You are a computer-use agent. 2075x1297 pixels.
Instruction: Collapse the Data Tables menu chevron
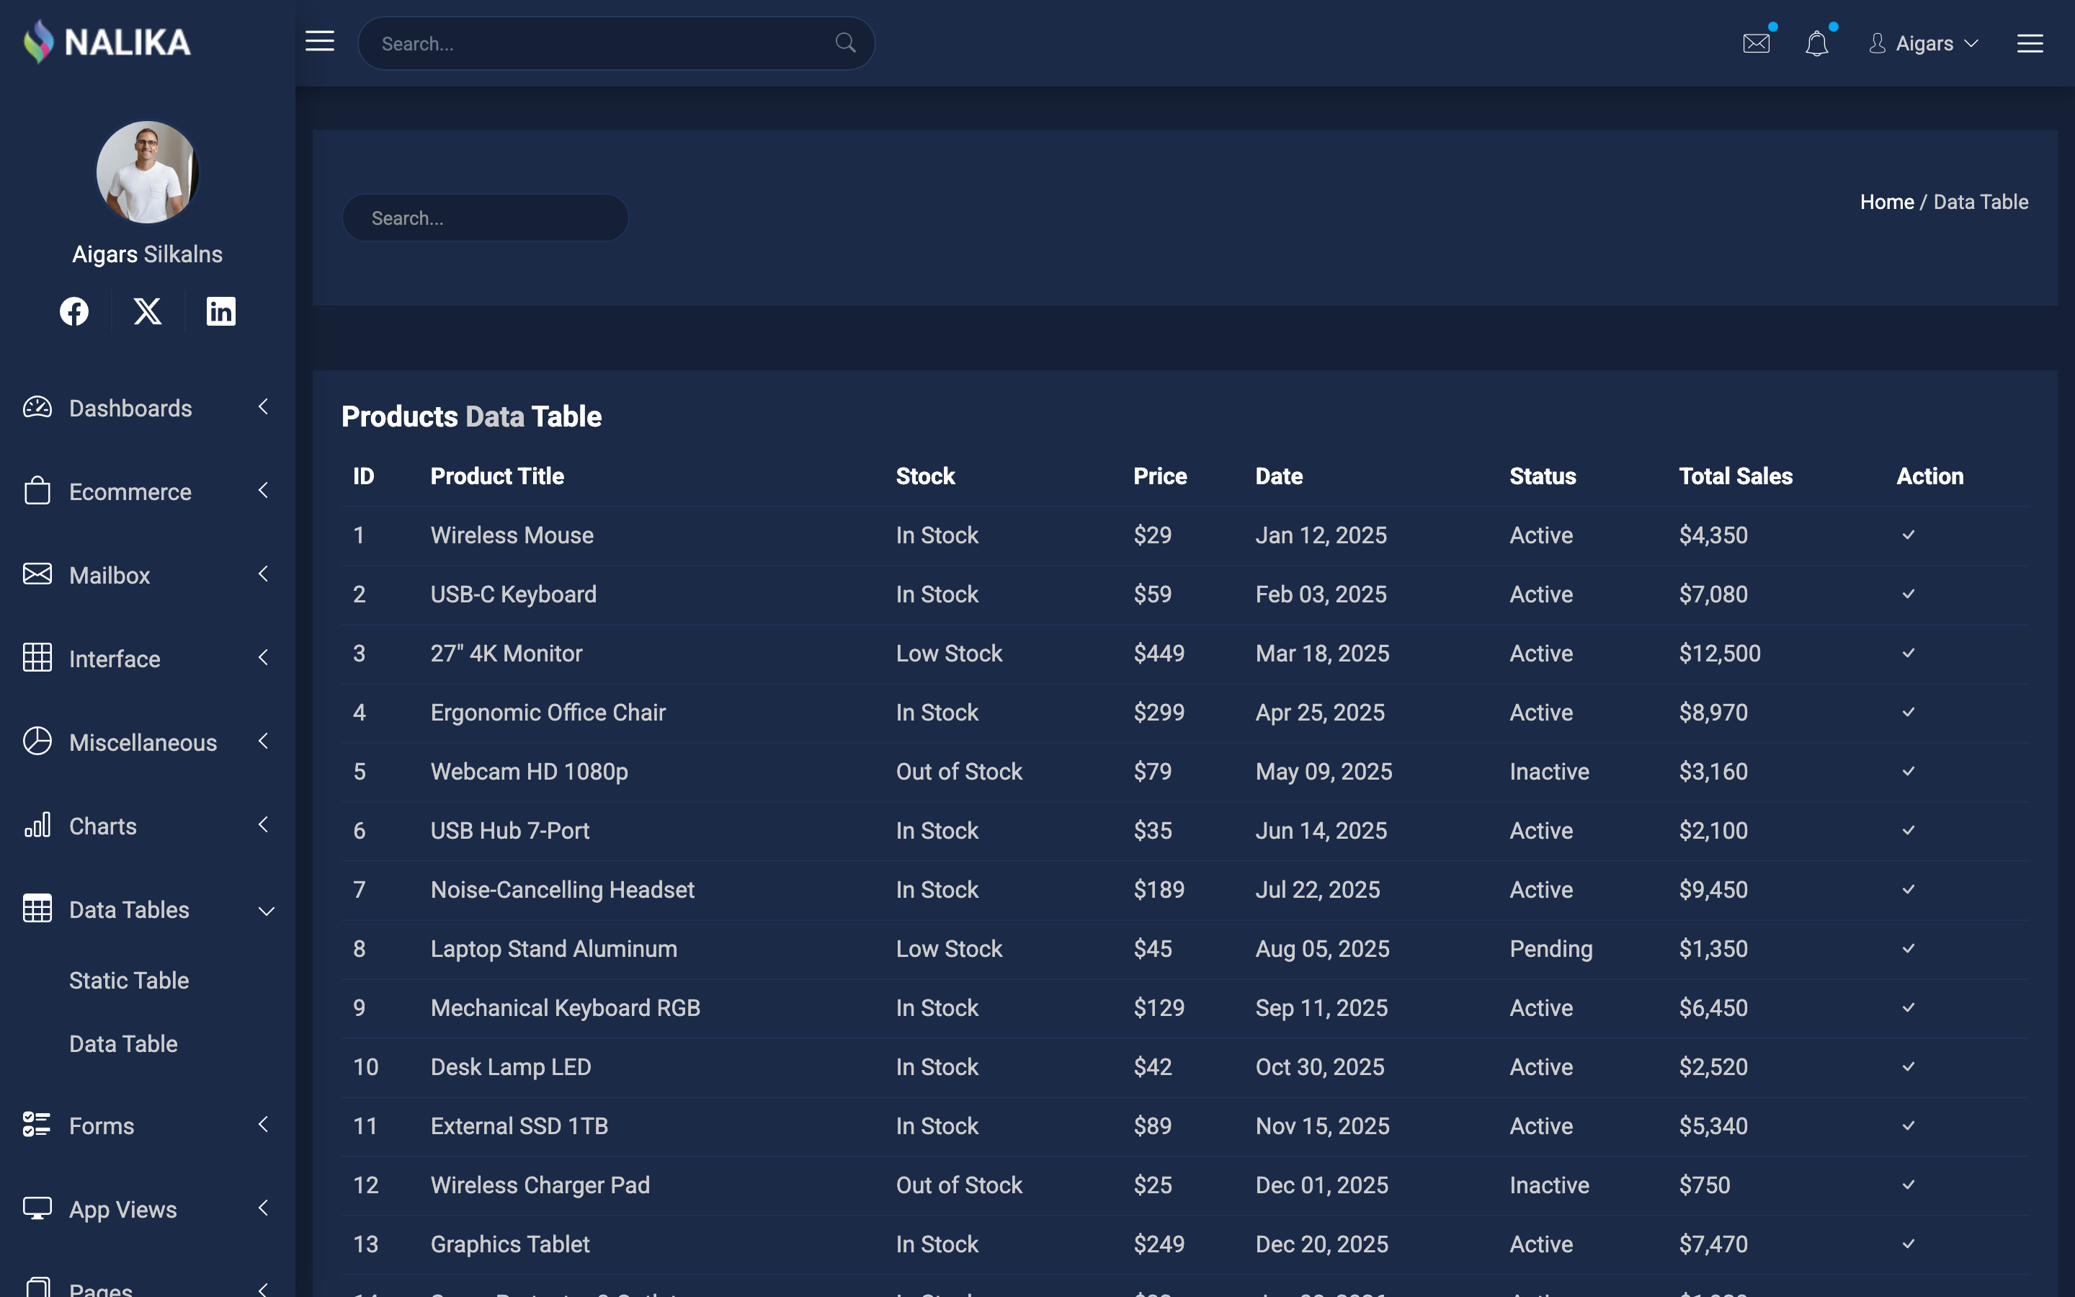coord(267,911)
